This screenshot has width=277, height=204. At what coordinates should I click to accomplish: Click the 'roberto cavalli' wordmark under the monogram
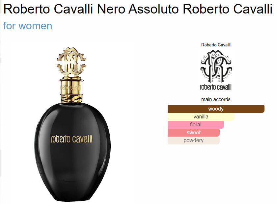(x=215, y=87)
